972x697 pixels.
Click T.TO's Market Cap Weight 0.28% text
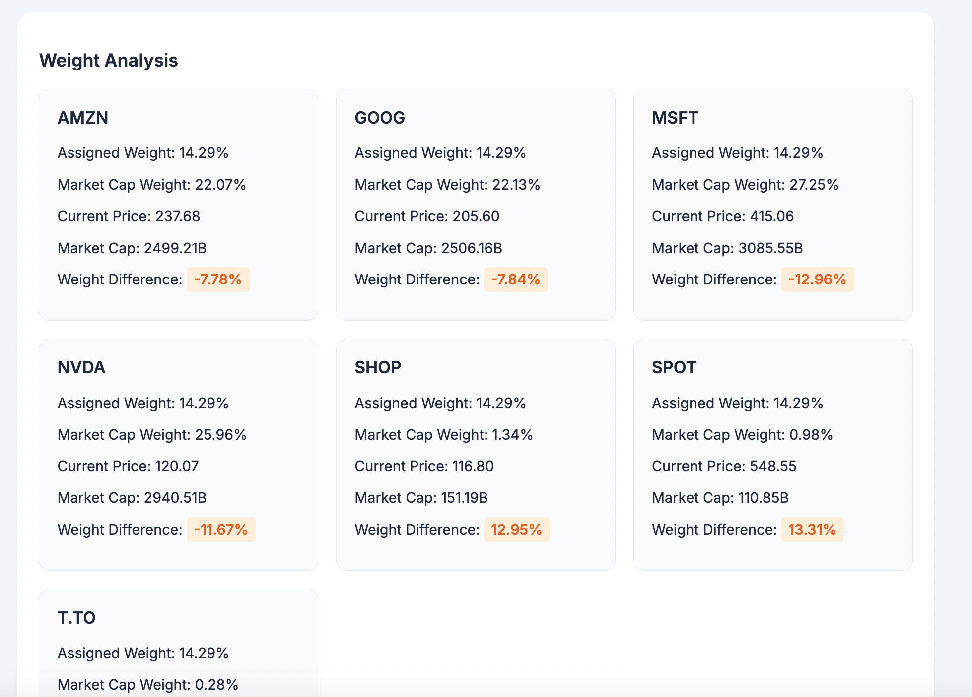148,685
